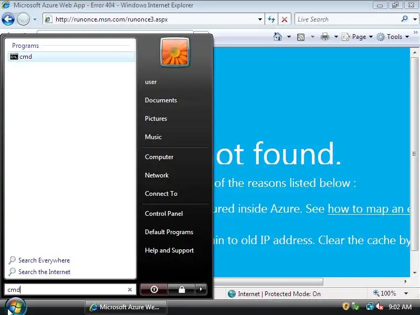Expand address bar history dropdown
The height and width of the screenshot is (315, 420).
pyautogui.click(x=260, y=19)
